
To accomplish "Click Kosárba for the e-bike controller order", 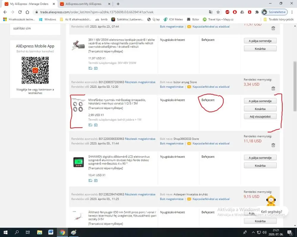I will (x=260, y=49).
